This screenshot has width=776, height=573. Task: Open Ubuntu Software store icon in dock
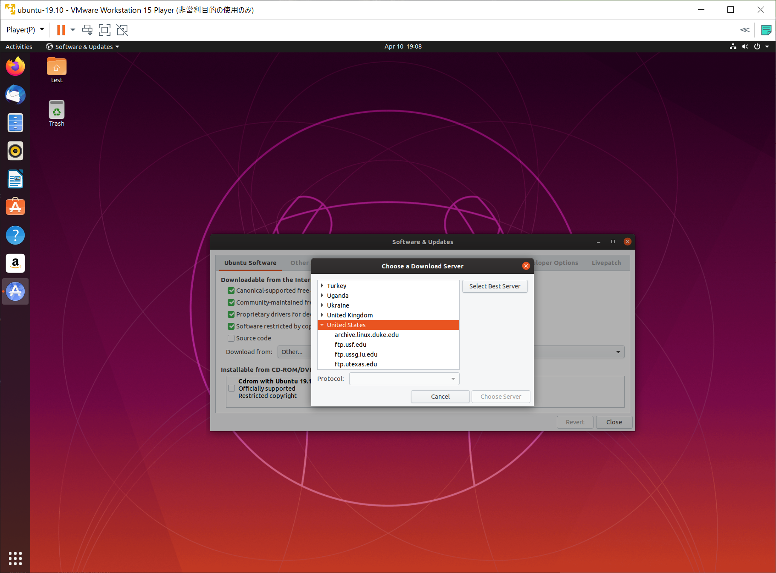coord(15,207)
